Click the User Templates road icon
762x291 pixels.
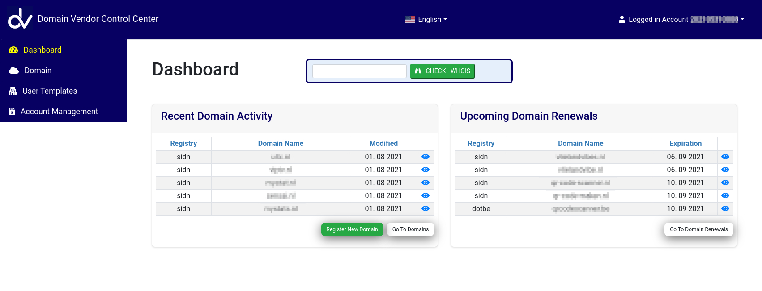tap(13, 91)
